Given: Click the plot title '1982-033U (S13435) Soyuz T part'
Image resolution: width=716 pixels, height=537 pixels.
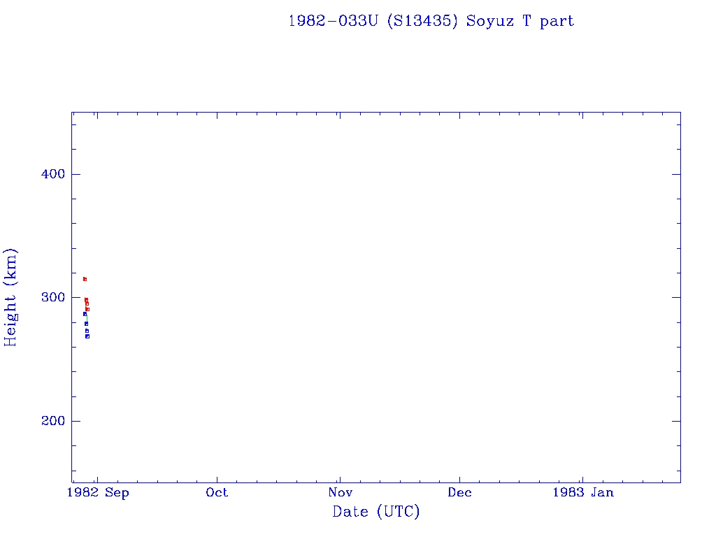Looking at the screenshot, I should pos(431,21).
